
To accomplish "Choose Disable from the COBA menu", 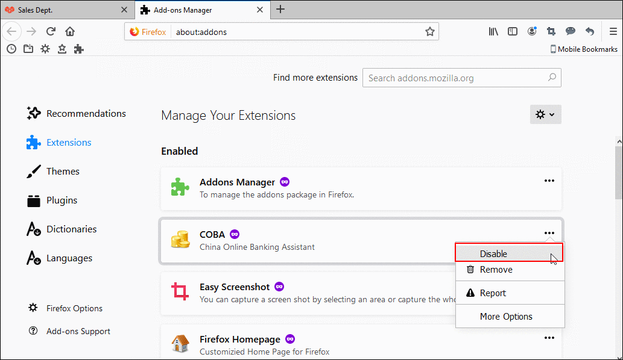I will point(510,253).
